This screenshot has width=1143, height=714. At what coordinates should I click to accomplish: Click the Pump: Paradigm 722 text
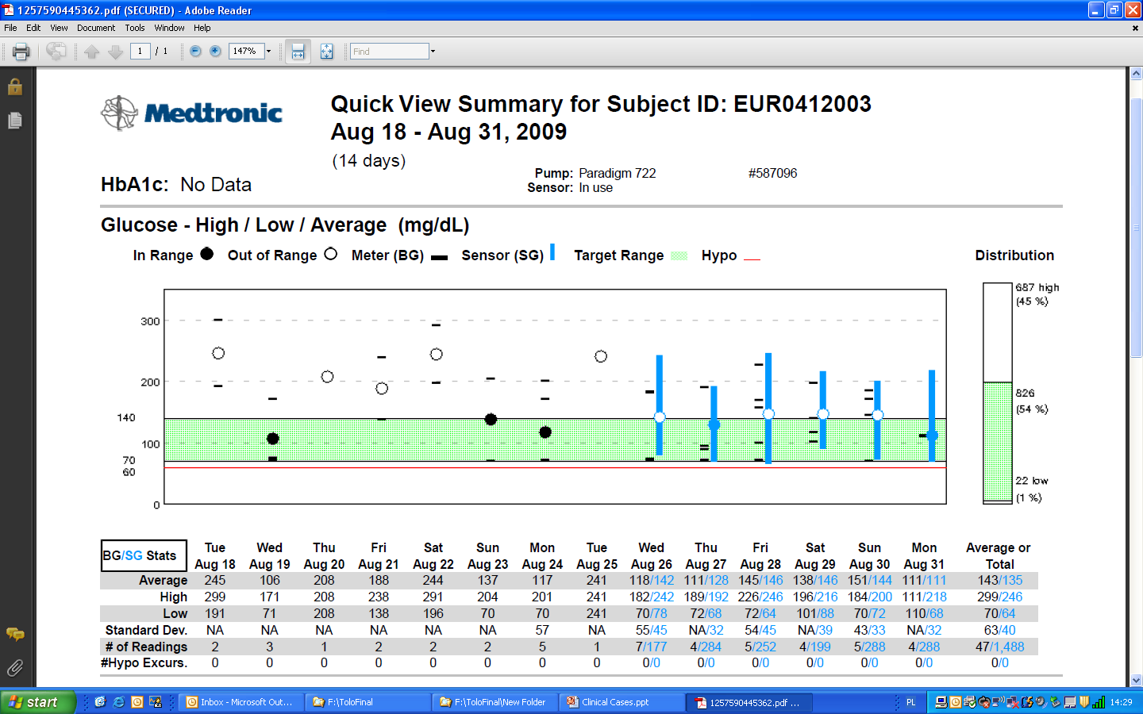point(595,173)
